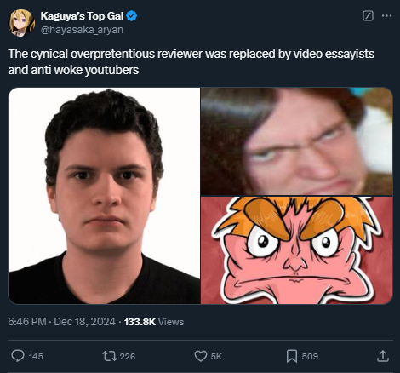Image resolution: width=400 pixels, height=373 pixels.
Task: Open the 6:46 PM Dec 18, 2024 timestamp
Action: 61,322
